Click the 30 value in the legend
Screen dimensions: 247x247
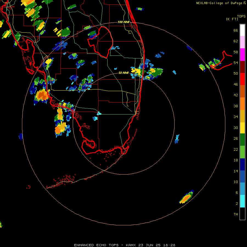tap(236, 128)
